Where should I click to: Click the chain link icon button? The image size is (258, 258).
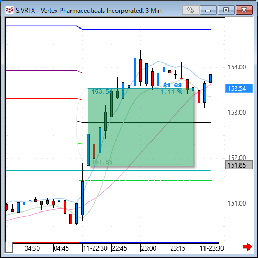point(190,10)
